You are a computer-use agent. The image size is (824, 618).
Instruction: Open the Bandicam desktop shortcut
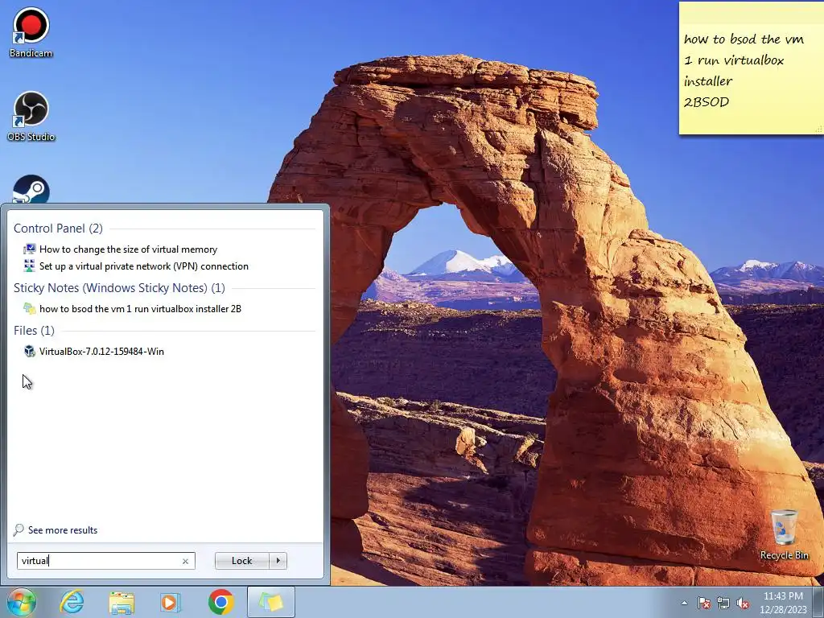tap(31, 32)
